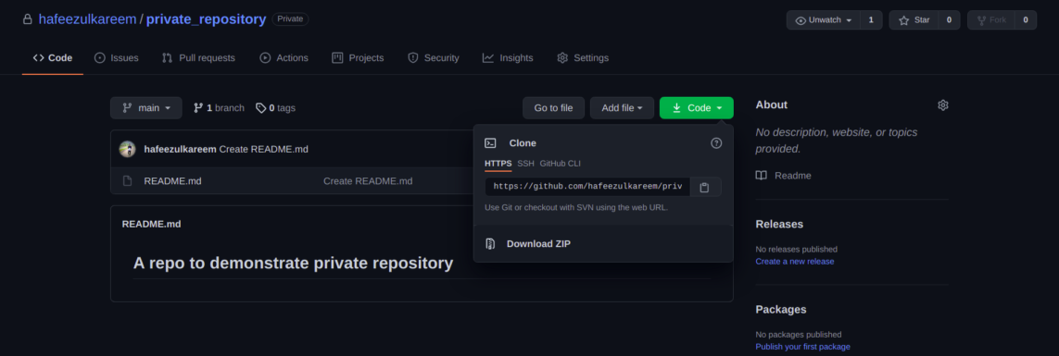Click the watchers count of 1
Image resolution: width=1059 pixels, height=356 pixels.
pos(871,20)
